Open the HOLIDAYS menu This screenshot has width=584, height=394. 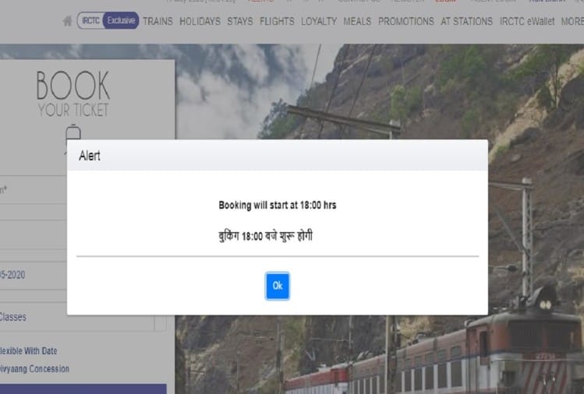(200, 21)
